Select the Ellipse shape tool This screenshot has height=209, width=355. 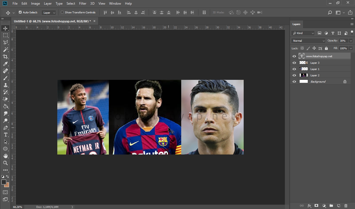[x=5, y=149]
